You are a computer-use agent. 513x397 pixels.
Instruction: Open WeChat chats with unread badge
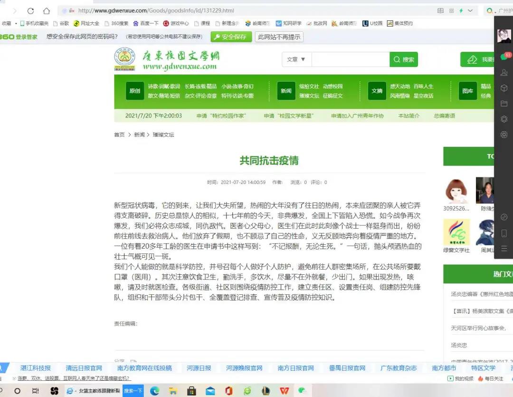coord(504,57)
